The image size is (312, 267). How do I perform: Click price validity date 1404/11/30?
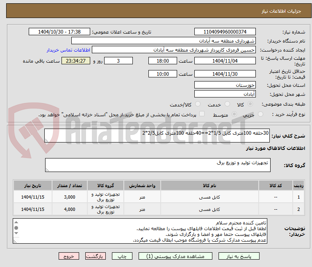pyautogui.click(x=225, y=74)
